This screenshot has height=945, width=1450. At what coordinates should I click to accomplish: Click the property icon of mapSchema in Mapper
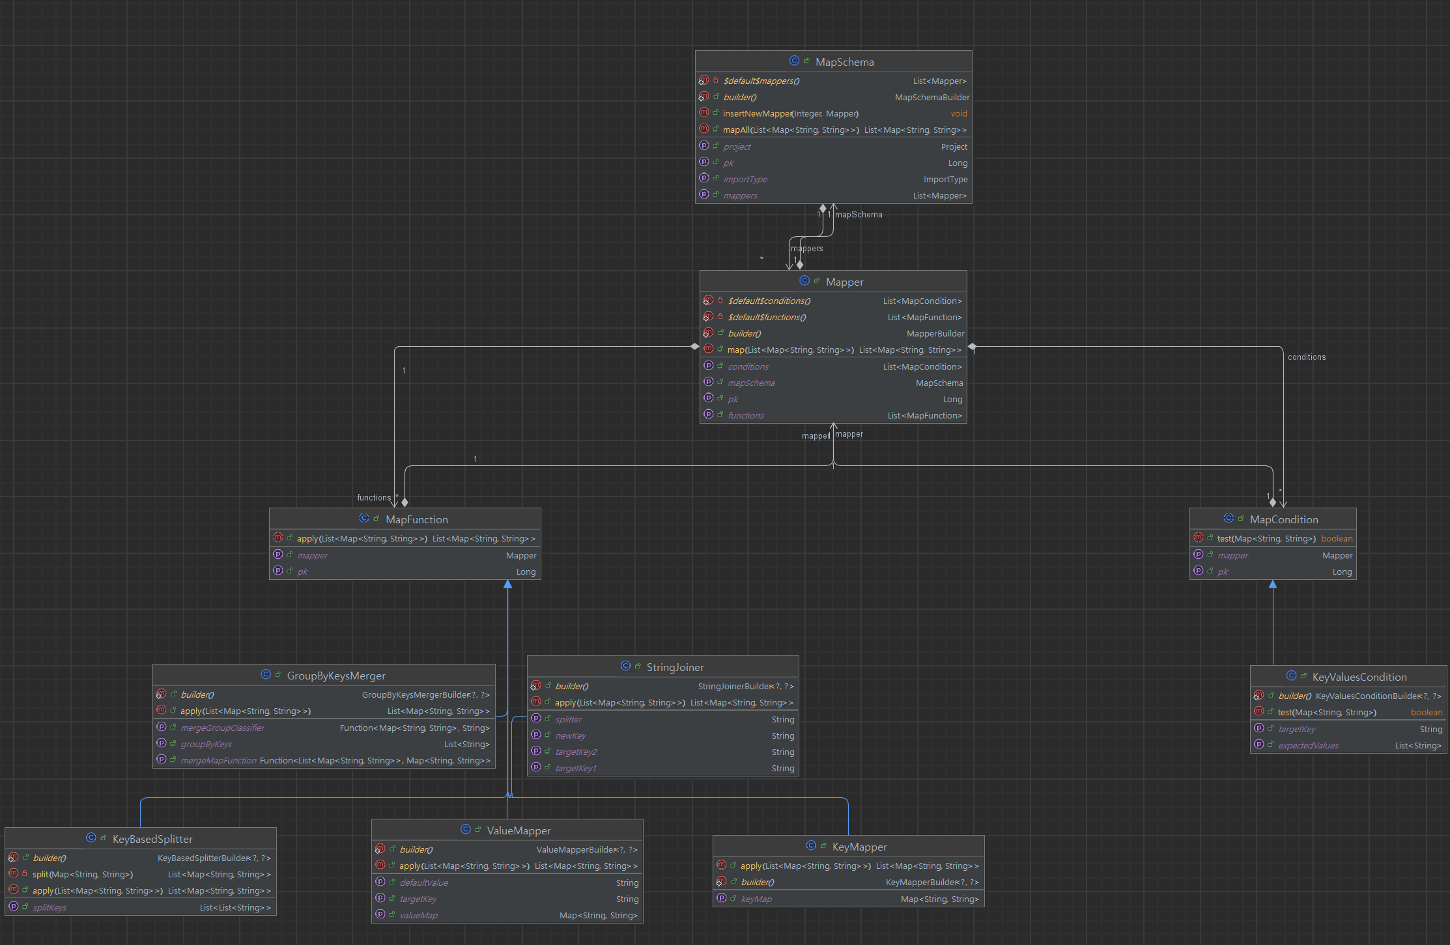click(x=709, y=382)
